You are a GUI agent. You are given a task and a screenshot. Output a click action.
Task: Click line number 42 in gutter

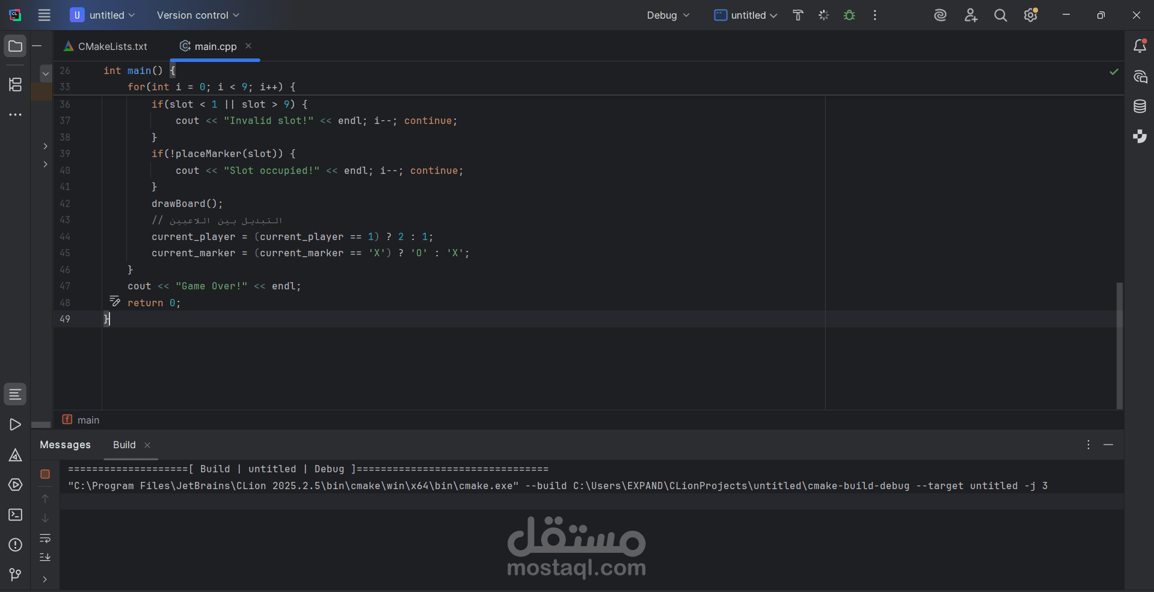click(65, 203)
